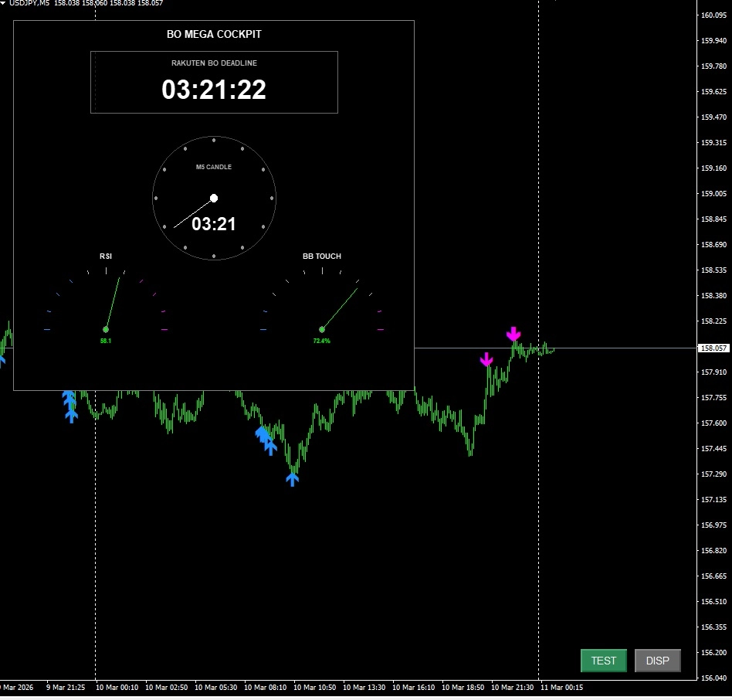
Task: Click the BB TOUCH gauge title
Action: (322, 257)
